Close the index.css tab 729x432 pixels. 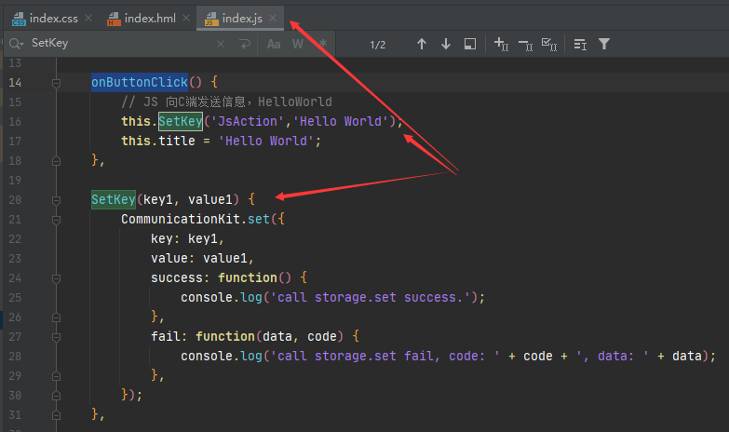88,18
